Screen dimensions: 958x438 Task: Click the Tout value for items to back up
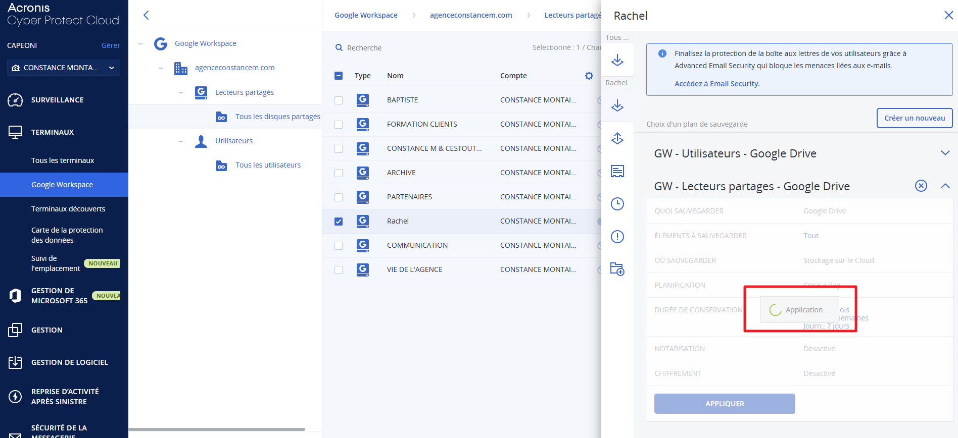(811, 236)
